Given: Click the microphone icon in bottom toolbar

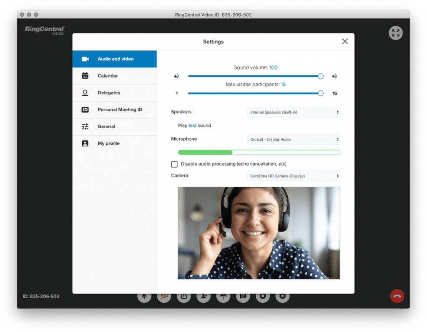Looking at the screenshot, I should pos(144,297).
